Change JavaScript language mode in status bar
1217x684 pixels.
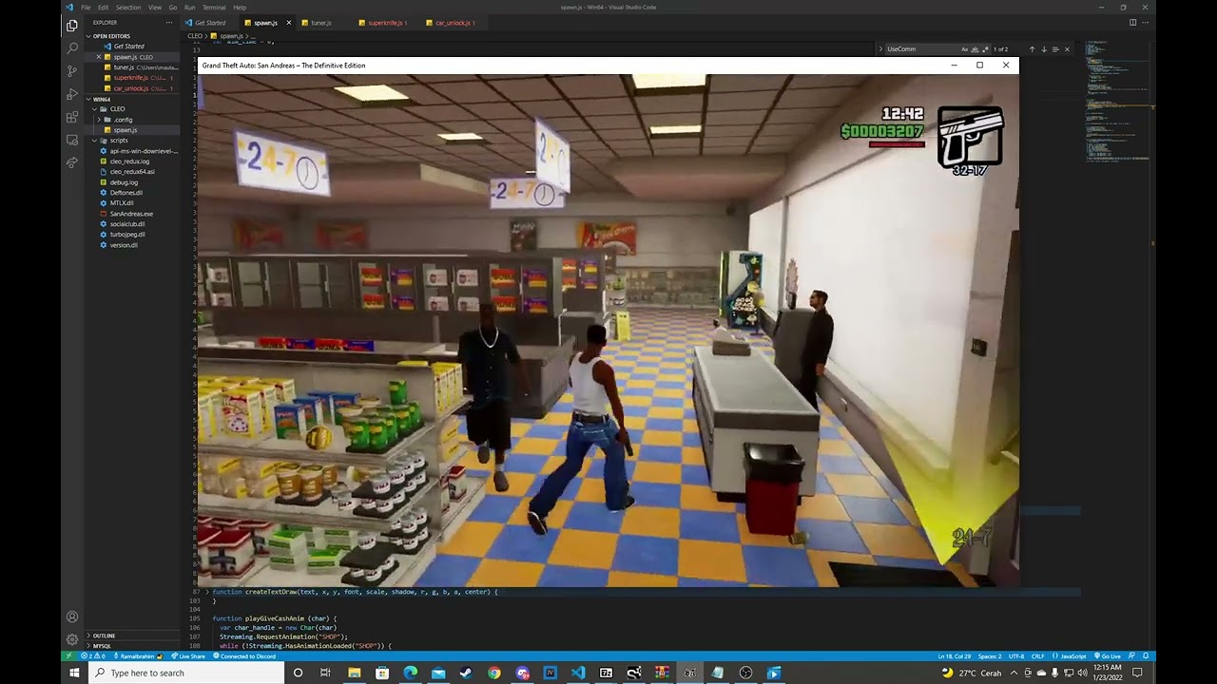(1070, 656)
